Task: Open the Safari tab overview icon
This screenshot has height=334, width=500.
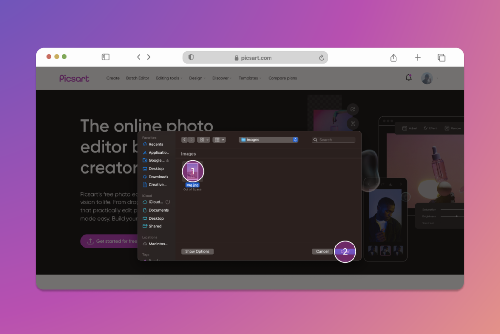Action: (441, 57)
